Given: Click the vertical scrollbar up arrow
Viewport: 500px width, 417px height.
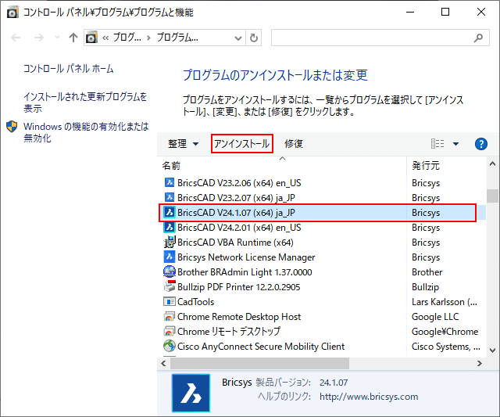Looking at the screenshot, I should tap(492, 164).
